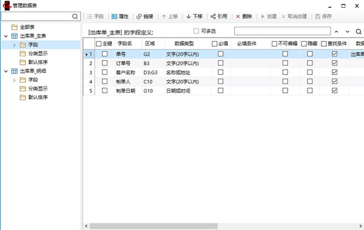Click the 链接 link toolbar icon
Screen dimensions: 364x230
(139, 16)
